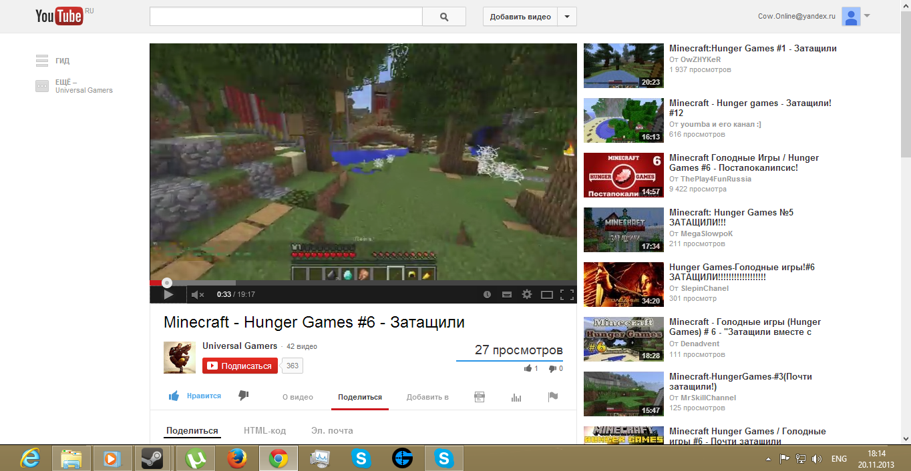
Task: Click the Watch Later clock icon
Action: point(487,294)
